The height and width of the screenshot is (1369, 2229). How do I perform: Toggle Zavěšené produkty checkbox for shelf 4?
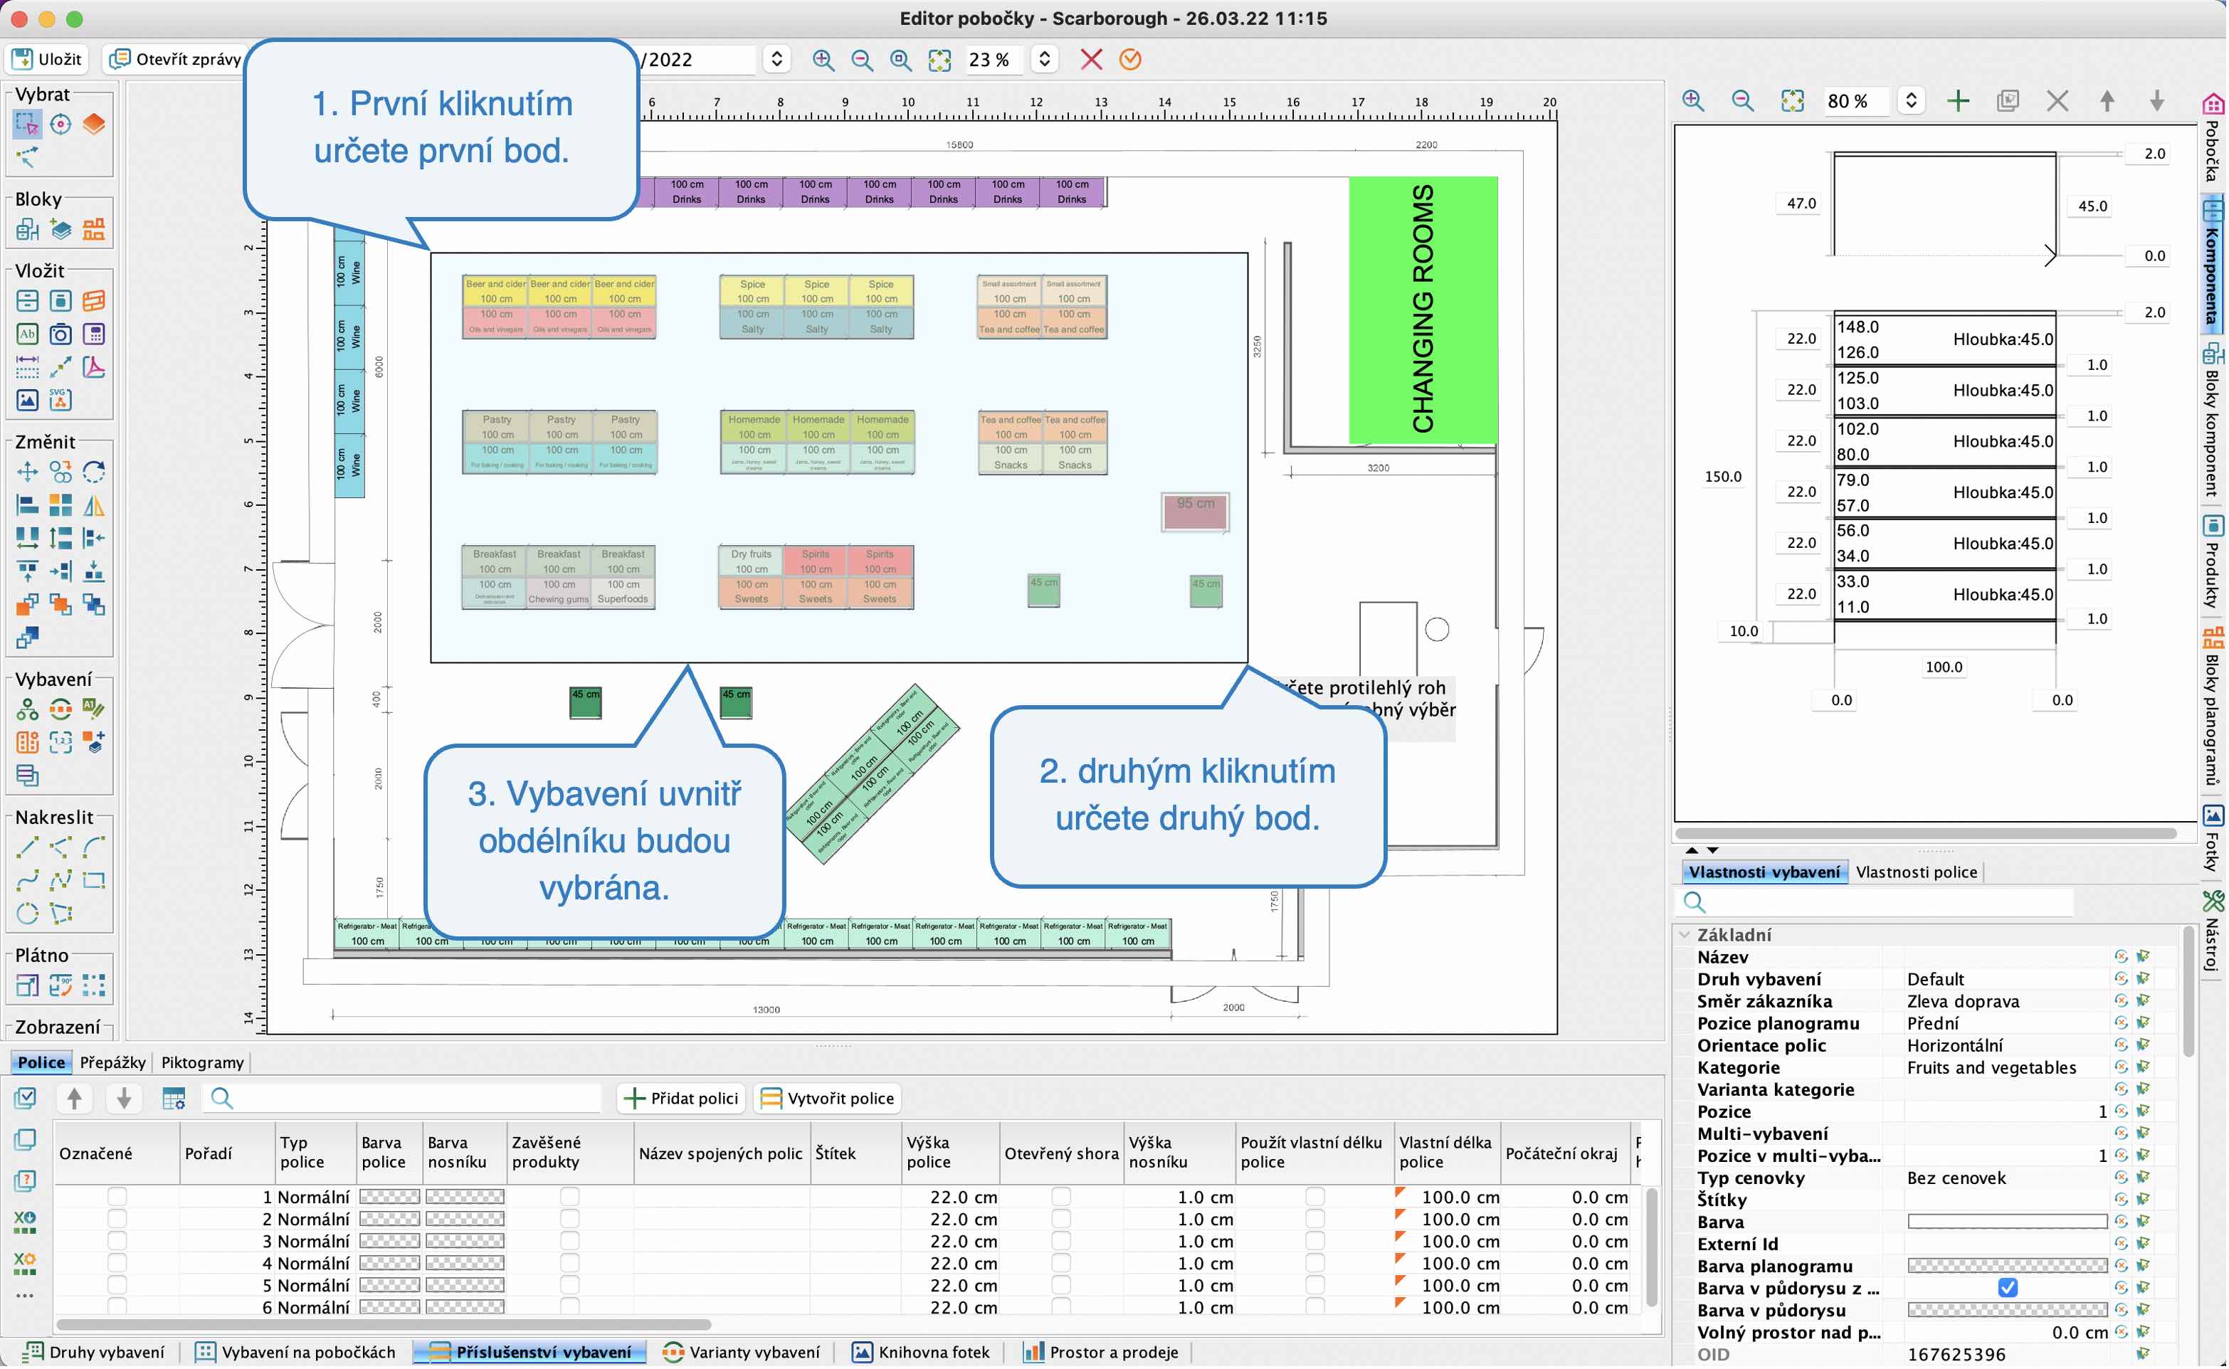point(570,1265)
